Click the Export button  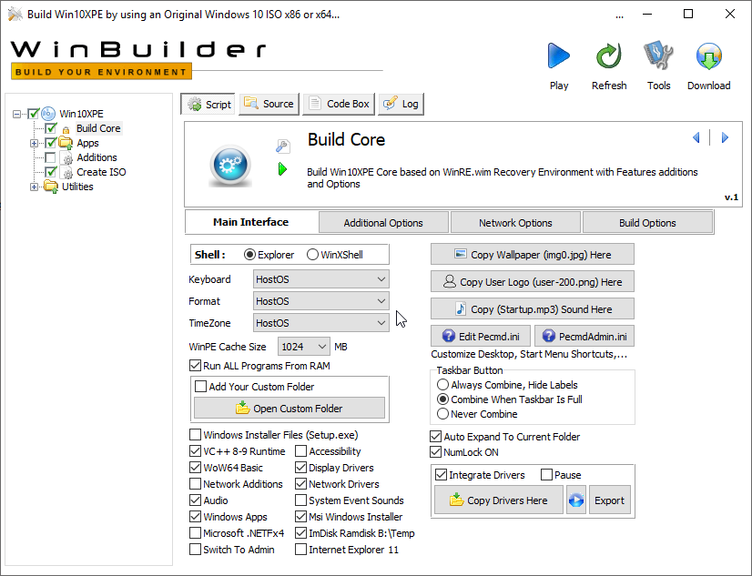610,500
